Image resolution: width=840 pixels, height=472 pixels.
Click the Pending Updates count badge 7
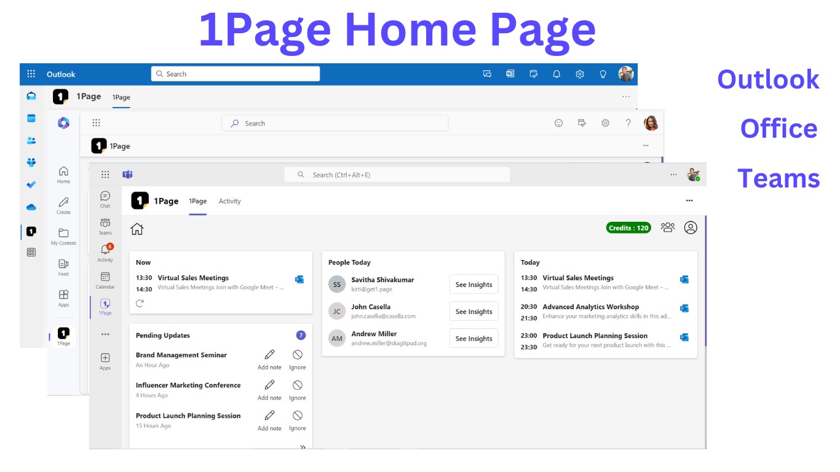tap(301, 335)
